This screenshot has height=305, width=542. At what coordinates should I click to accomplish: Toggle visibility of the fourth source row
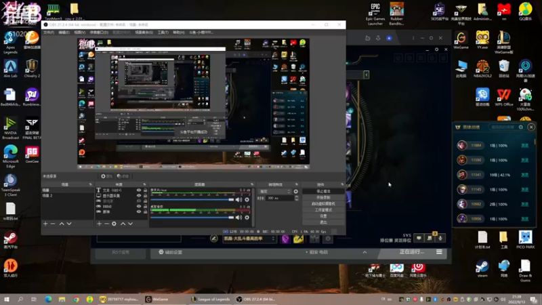[139, 207]
